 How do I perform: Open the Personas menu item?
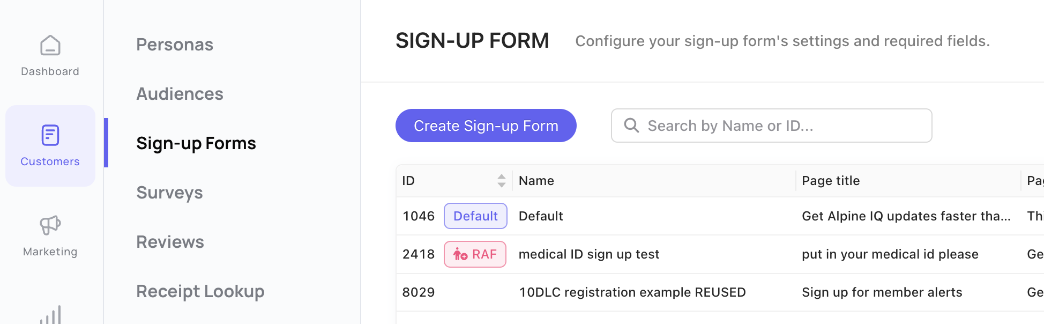click(175, 45)
